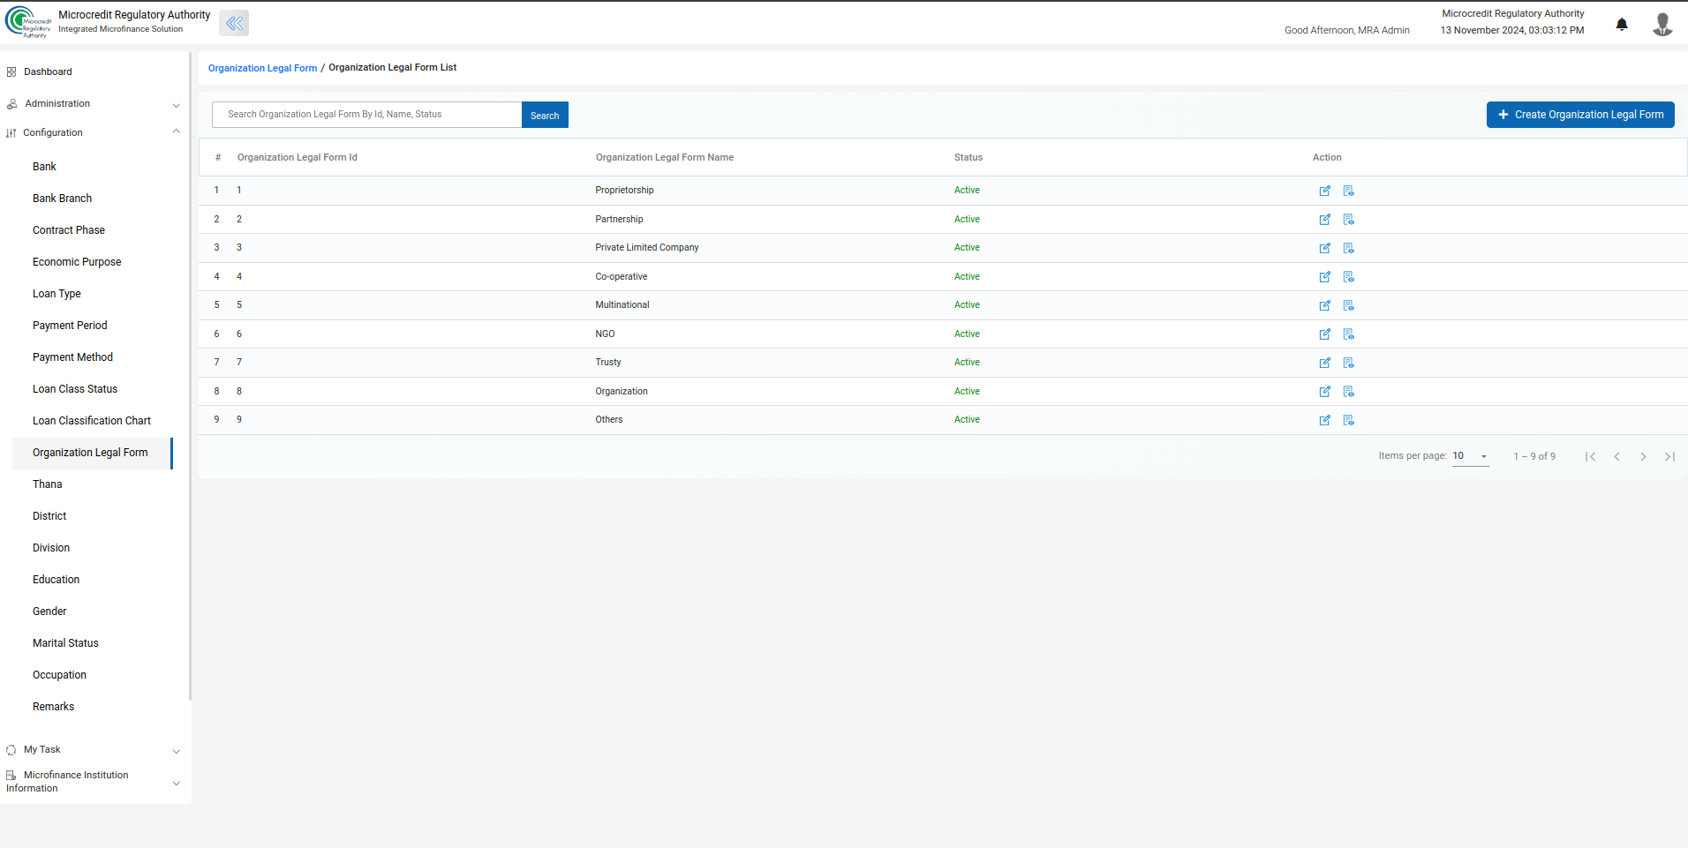Screen dimensions: 1688x848
Task: Click the Organization Legal Form Name column header
Action: [665, 158]
